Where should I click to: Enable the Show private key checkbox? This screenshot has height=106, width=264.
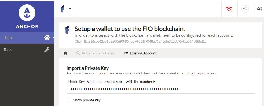pos(69,100)
